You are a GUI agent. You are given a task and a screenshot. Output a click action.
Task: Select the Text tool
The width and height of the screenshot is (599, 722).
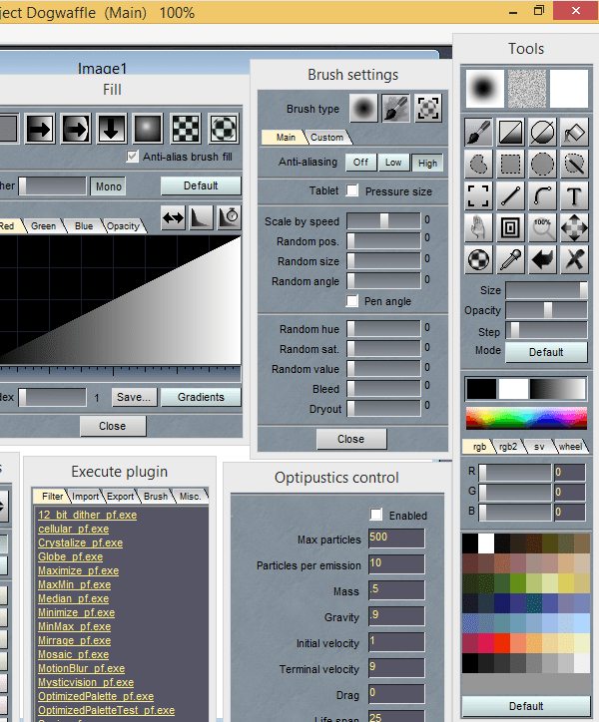574,196
